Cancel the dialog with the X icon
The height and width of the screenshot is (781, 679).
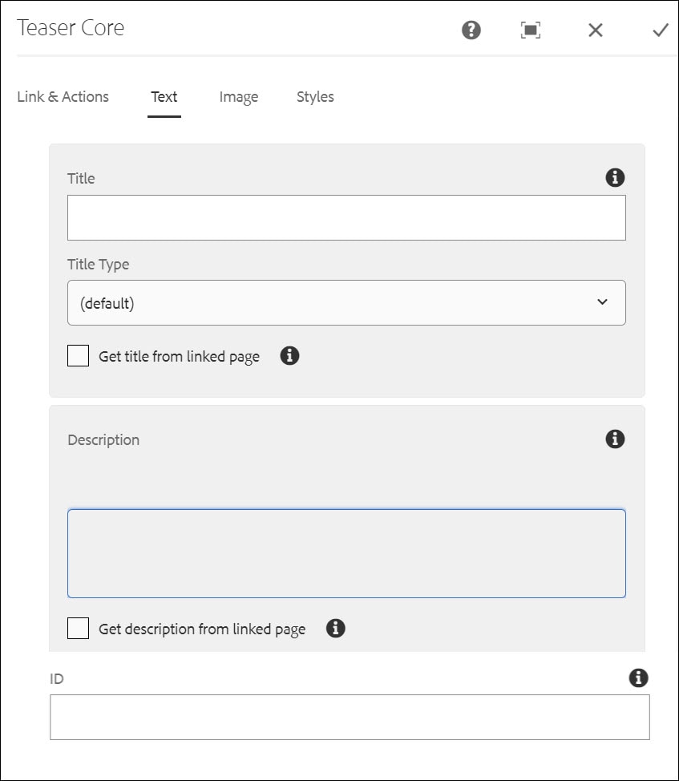click(x=596, y=30)
